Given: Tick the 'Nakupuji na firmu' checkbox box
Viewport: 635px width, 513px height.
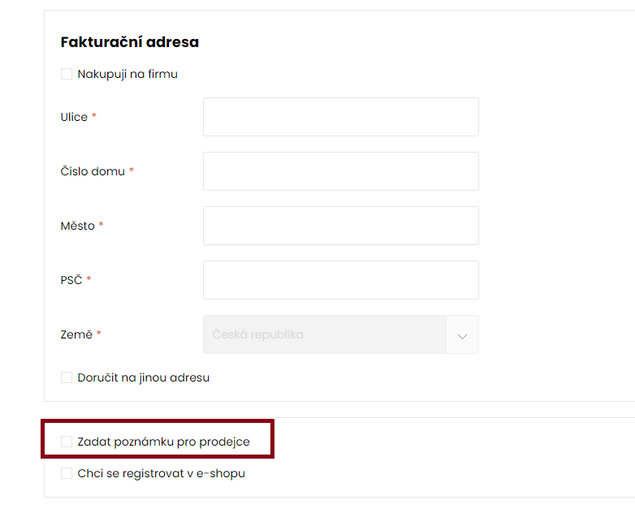Looking at the screenshot, I should (67, 74).
